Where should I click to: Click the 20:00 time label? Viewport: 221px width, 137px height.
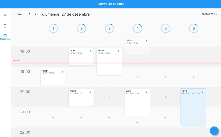tap(25, 92)
